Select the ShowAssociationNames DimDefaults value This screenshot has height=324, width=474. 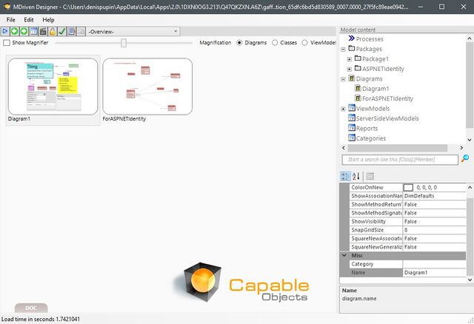pyautogui.click(x=435, y=196)
